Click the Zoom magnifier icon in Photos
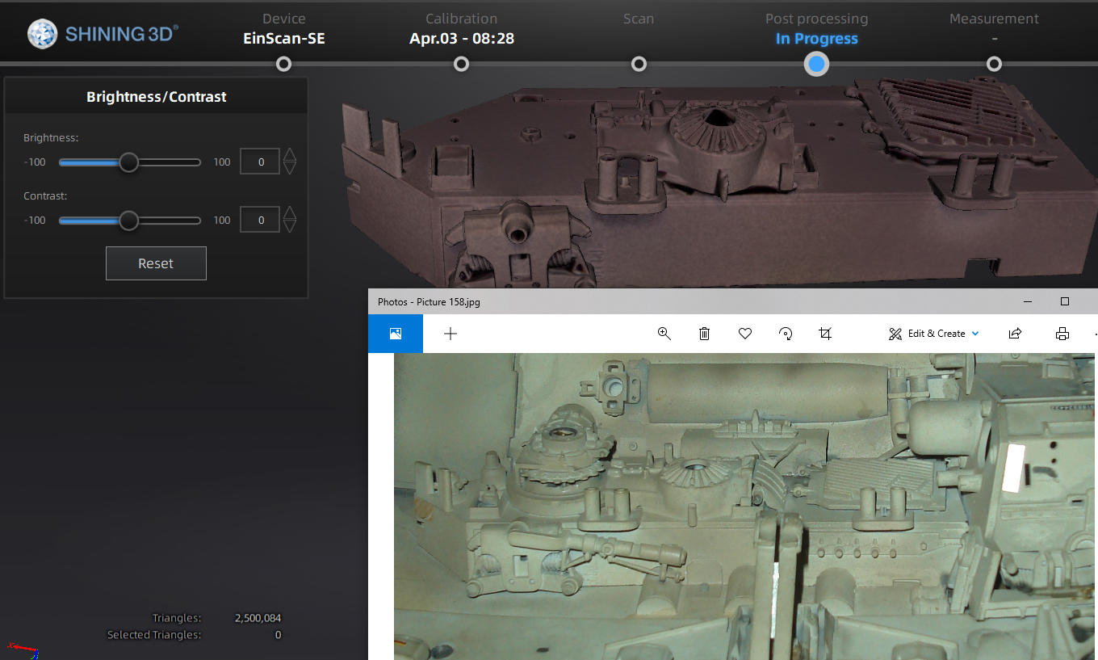Viewport: 1098px width, 660px height. [664, 334]
